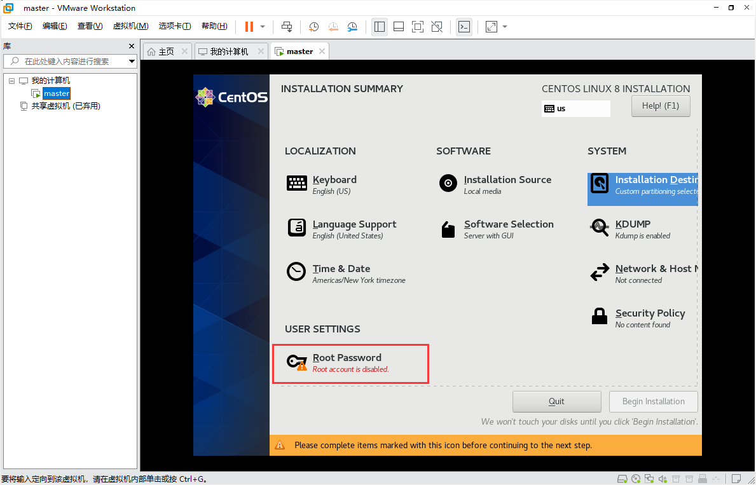The width and height of the screenshot is (756, 485).
Task: Click the INSTALLATION SUMMARY heading
Action: tap(342, 89)
